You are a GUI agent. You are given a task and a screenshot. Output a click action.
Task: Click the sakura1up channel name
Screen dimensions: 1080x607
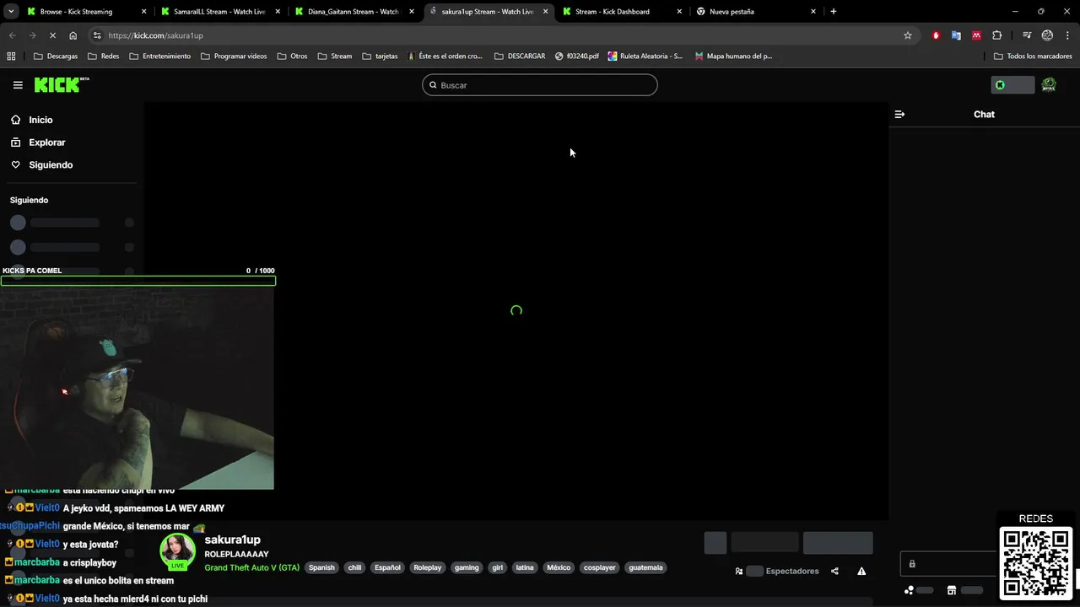[x=232, y=540]
